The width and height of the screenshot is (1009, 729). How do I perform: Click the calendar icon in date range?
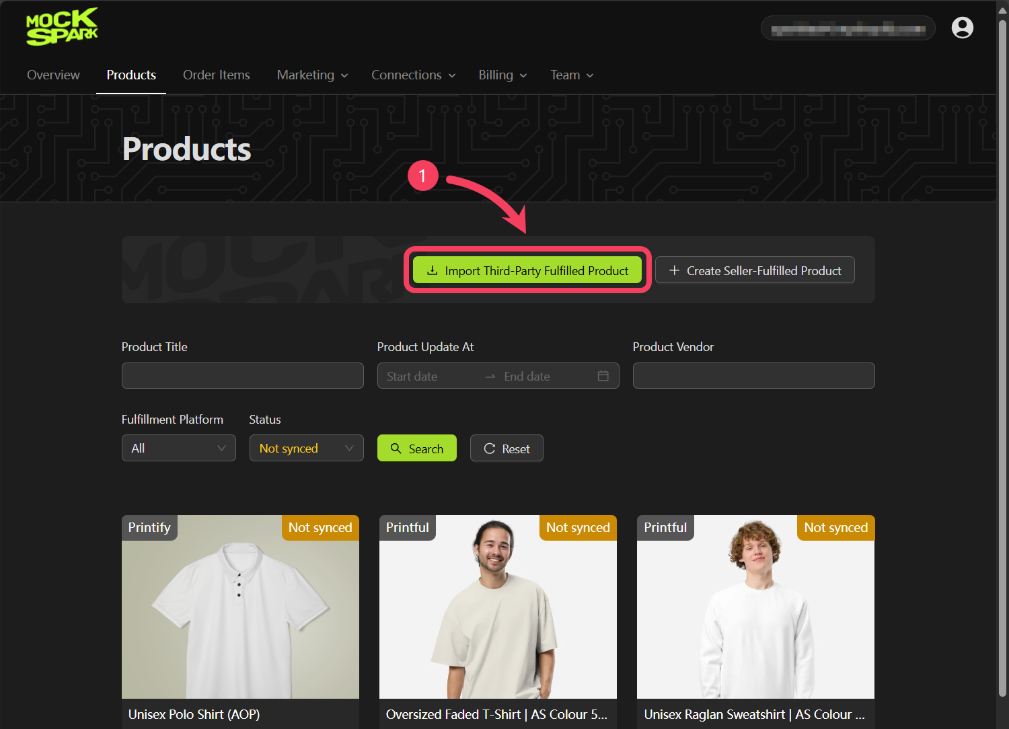point(603,376)
